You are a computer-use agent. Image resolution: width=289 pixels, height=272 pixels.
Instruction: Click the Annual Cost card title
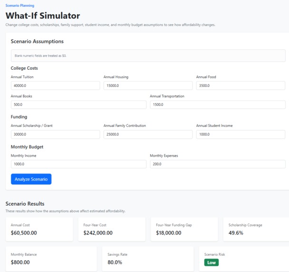[x=20, y=225]
